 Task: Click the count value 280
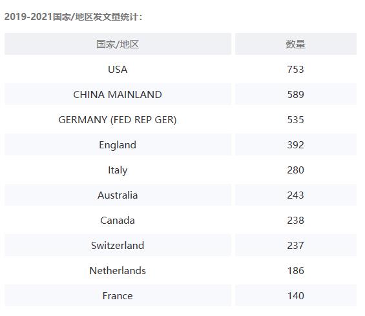point(296,170)
